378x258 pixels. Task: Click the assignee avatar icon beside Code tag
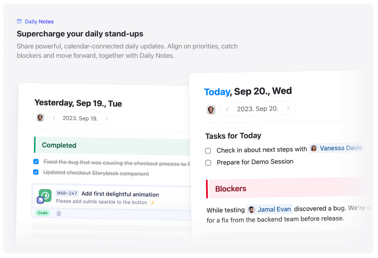59,213
